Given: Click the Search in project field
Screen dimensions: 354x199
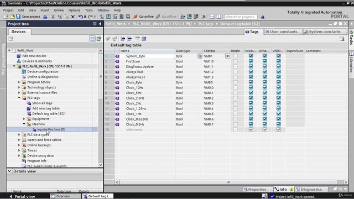Looking at the screenshot, I should coord(241,17).
